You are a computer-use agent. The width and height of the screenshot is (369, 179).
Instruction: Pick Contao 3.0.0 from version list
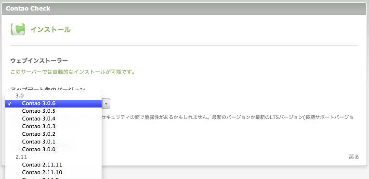click(53, 149)
